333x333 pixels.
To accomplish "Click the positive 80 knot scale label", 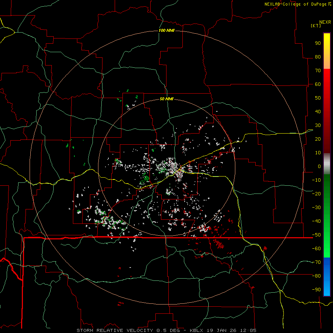I will pyautogui.click(x=318, y=57).
